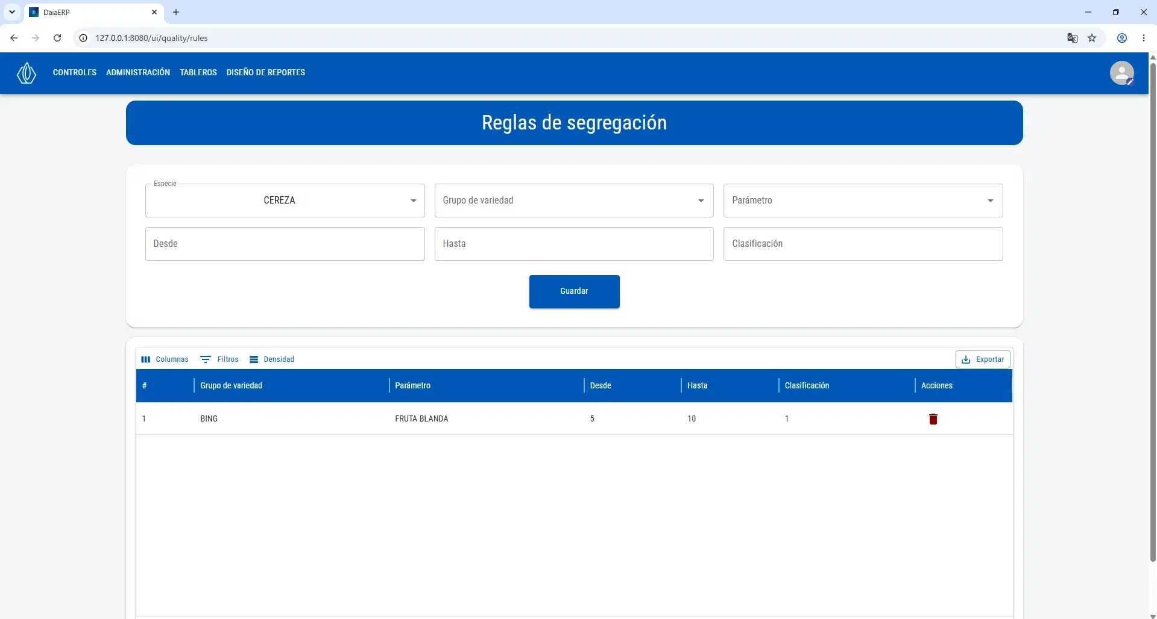Screen dimensions: 1157x619
Task: Open a new browser tab
Action: (x=176, y=12)
